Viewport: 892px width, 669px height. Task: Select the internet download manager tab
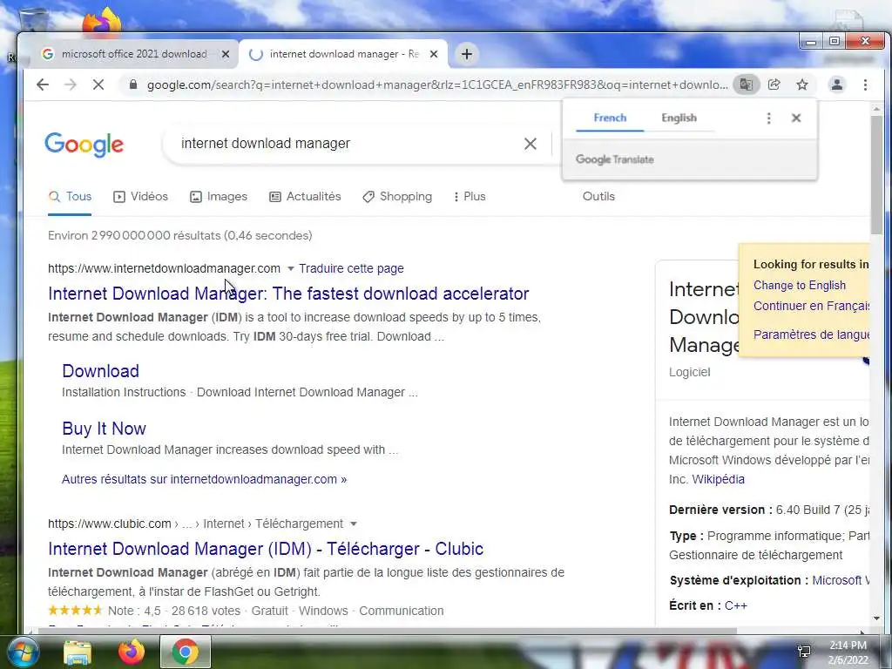coord(343,54)
